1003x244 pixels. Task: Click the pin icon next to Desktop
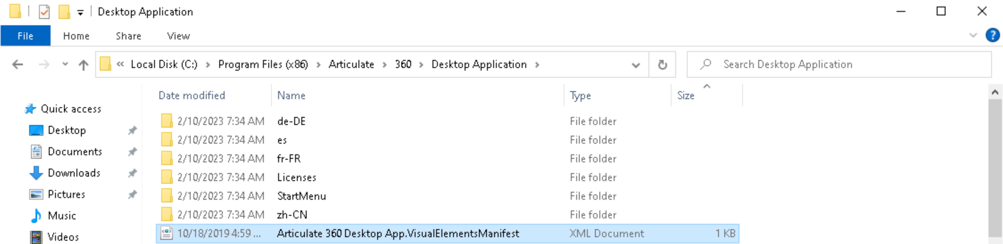coord(132,130)
